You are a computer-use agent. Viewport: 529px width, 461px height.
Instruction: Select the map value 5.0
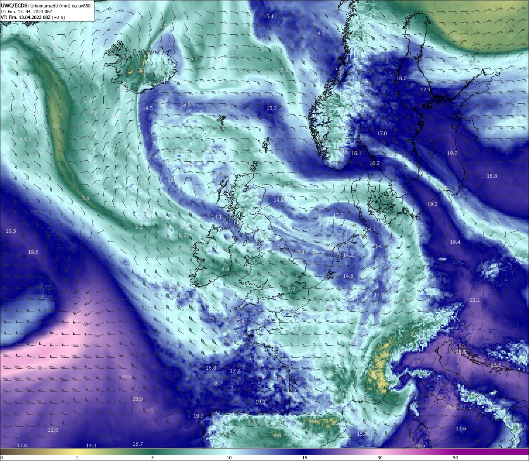[x=291, y=289]
